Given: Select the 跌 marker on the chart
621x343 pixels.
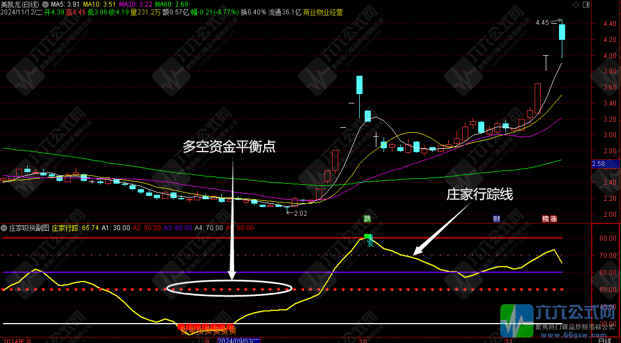Looking at the screenshot, I should coord(366,219).
